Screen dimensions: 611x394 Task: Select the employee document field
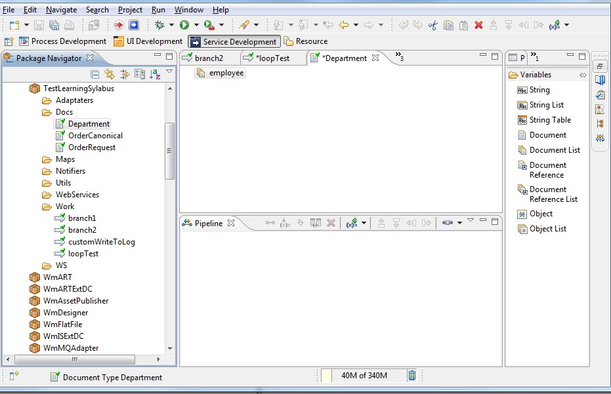221,73
